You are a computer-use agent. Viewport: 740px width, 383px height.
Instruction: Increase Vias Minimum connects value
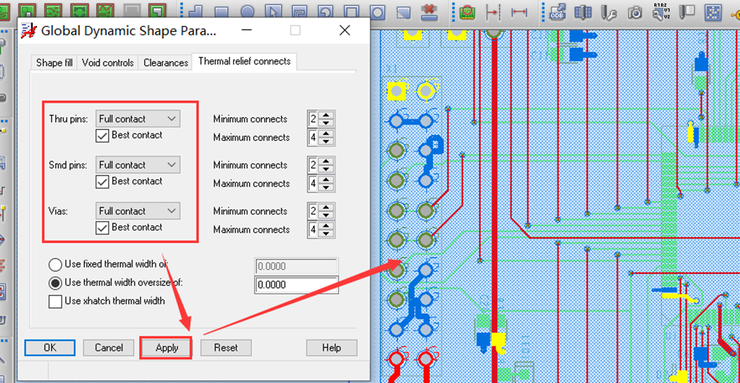[327, 207]
